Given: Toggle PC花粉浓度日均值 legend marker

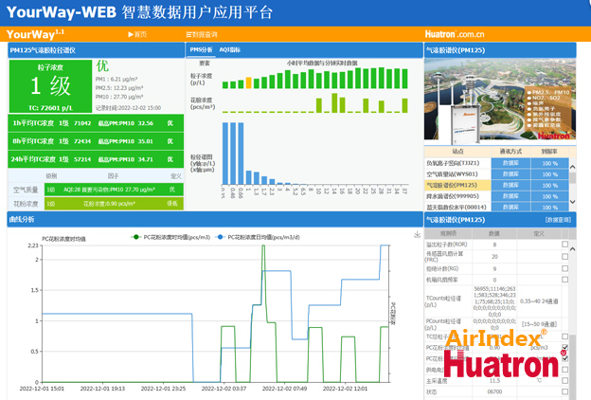Looking at the screenshot, I should [220, 237].
